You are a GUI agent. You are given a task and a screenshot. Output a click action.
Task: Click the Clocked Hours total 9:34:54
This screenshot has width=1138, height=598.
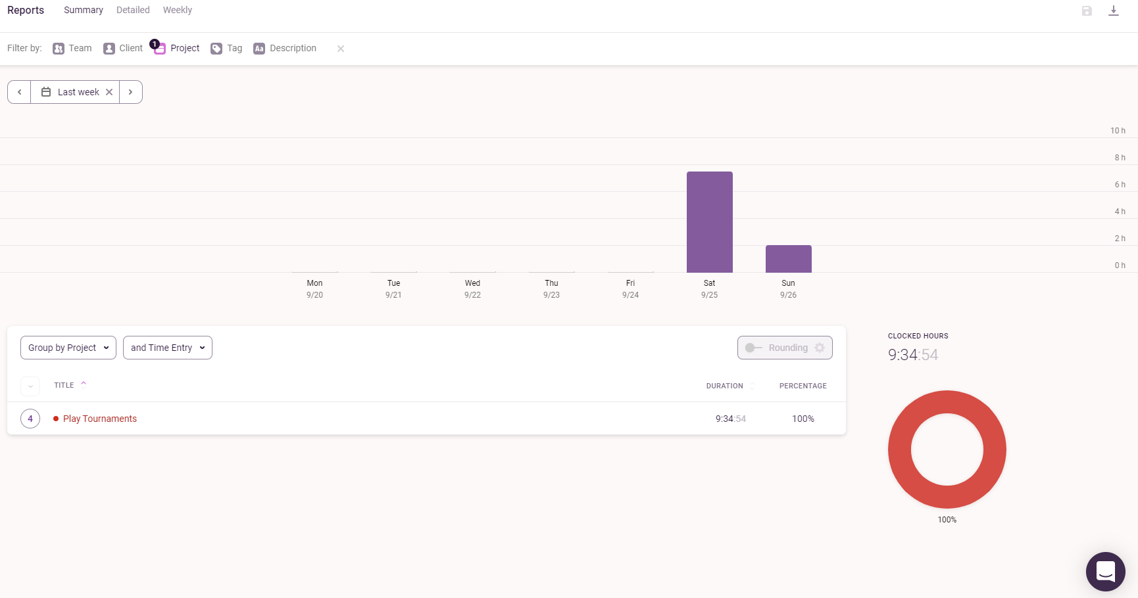tap(913, 355)
